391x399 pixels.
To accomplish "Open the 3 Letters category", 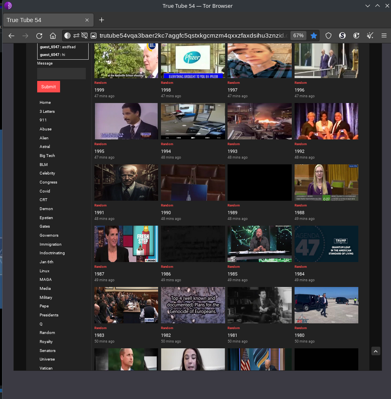I will tap(47, 112).
